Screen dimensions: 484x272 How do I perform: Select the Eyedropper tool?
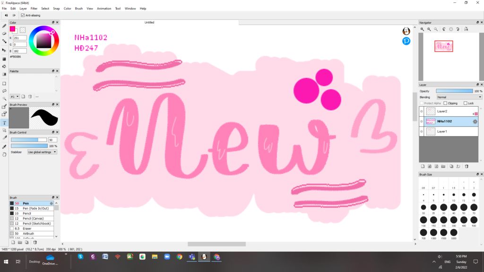4,147
